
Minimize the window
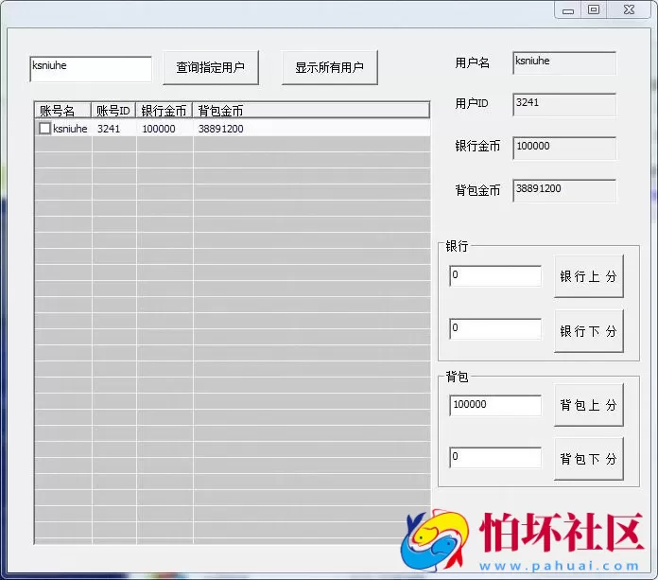568,10
